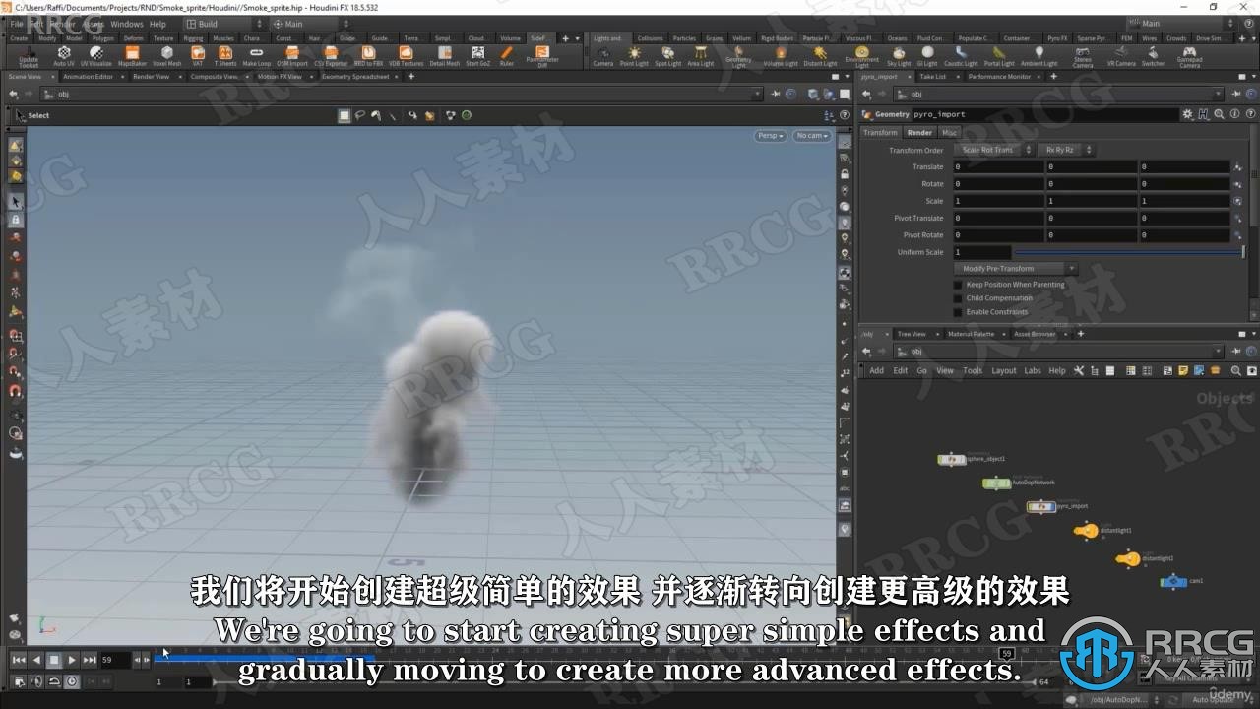This screenshot has width=1260, height=709.
Task: Create an Environment Light from shelf
Action: (x=861, y=56)
